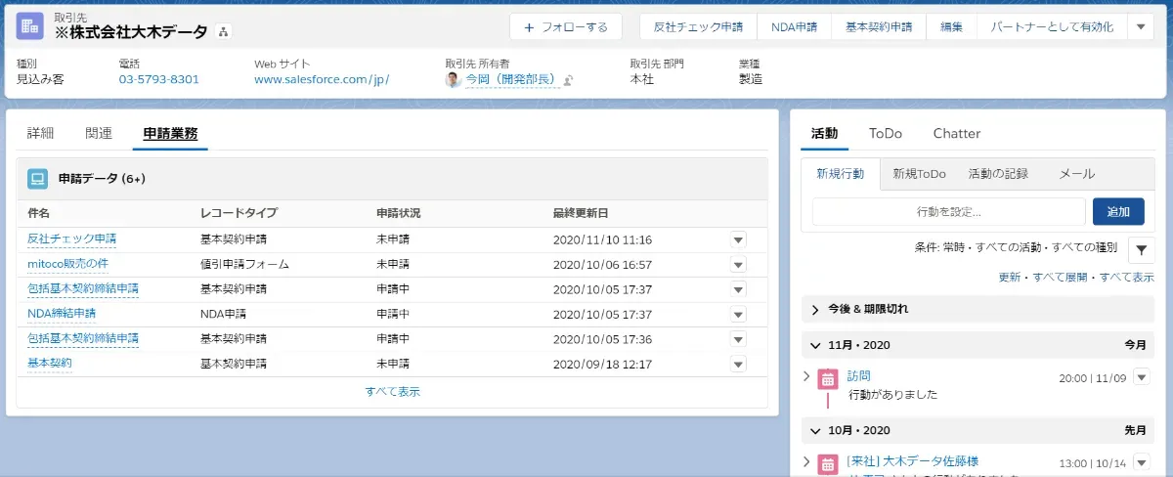Screen dimensions: 1173x477
Task: Click the 最終更新日 column header
Action: pos(581,212)
